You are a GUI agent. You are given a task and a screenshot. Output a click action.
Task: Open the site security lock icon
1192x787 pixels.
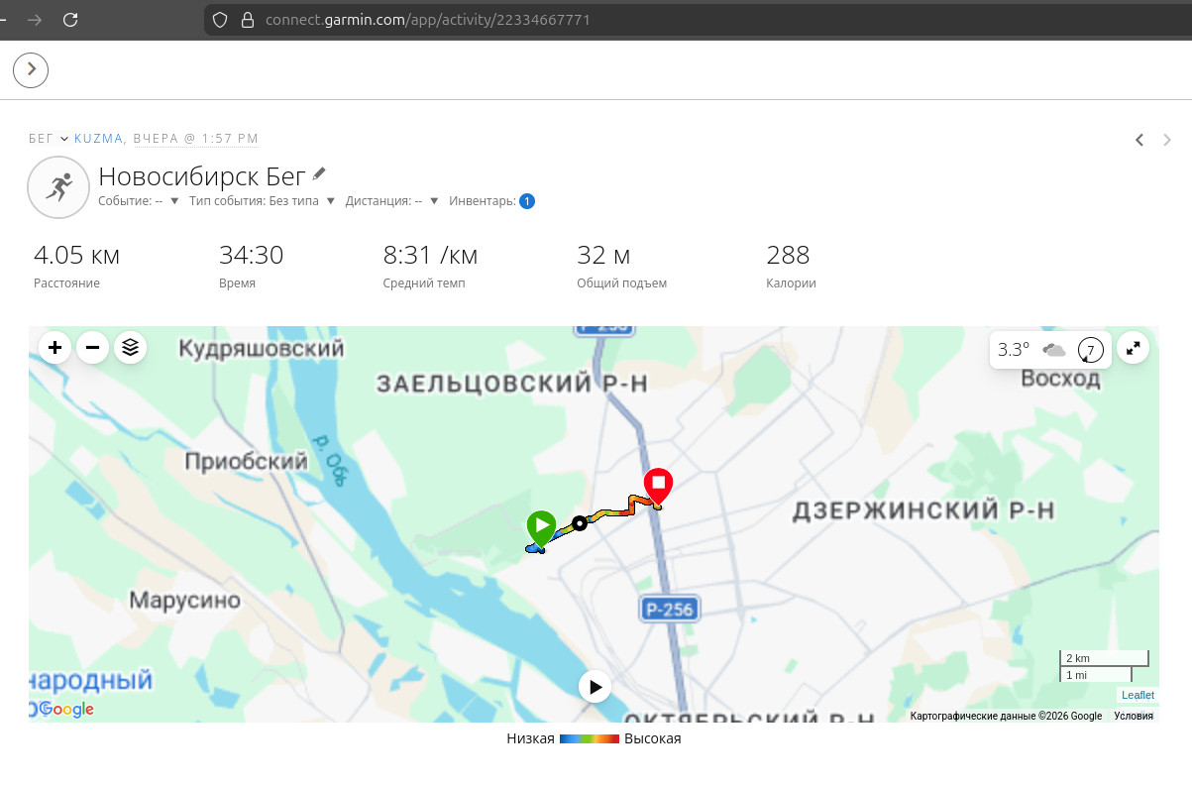click(x=248, y=19)
